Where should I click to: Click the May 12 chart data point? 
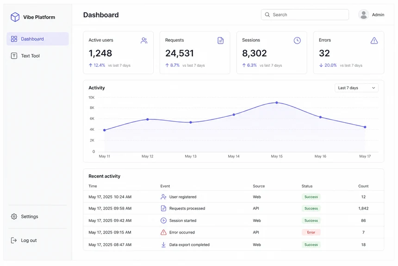[148, 119]
